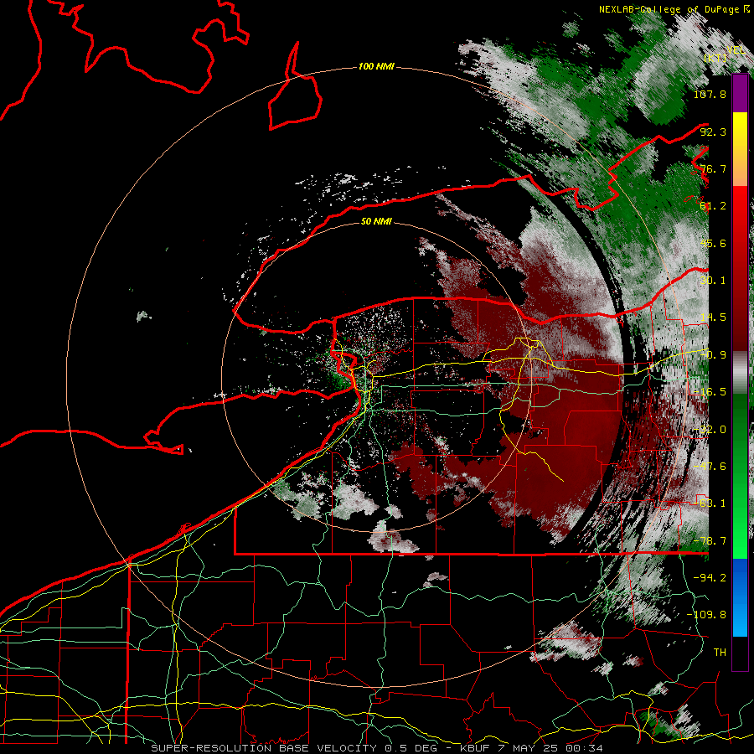Image resolution: width=754 pixels, height=754 pixels.
Task: Click the 76.7 velocity scale value
Action: pos(713,168)
